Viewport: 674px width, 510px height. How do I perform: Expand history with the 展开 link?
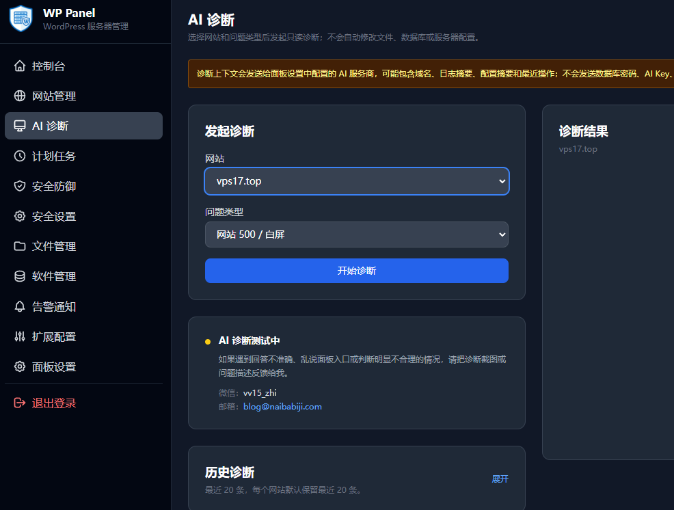(x=500, y=479)
